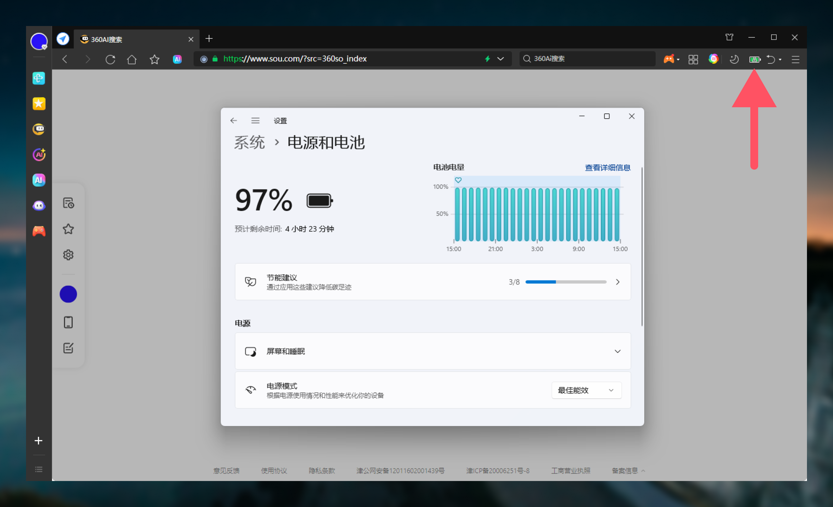Click the history clock icon in floating panel
This screenshot has width=833, height=507.
point(68,203)
